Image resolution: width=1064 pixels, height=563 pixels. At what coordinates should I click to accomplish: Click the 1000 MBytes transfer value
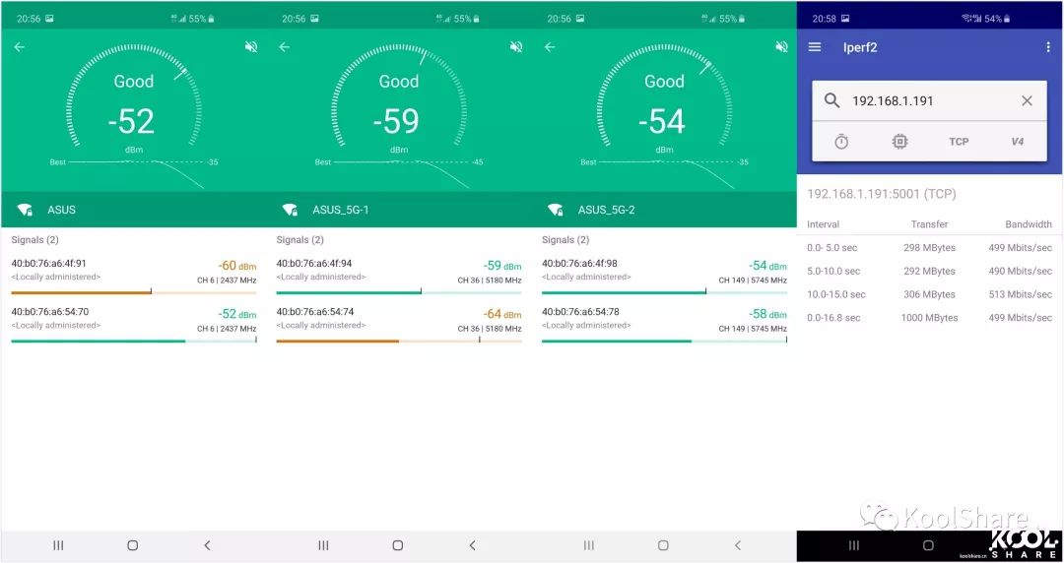click(929, 318)
